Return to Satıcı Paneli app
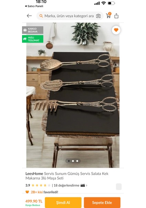 click(34, 6)
